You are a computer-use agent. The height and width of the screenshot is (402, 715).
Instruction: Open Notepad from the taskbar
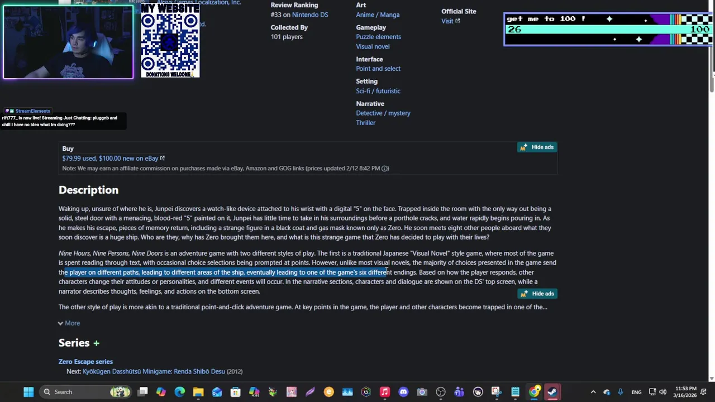click(515, 392)
